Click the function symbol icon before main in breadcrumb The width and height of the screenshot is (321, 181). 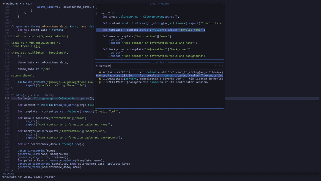click(23, 3)
